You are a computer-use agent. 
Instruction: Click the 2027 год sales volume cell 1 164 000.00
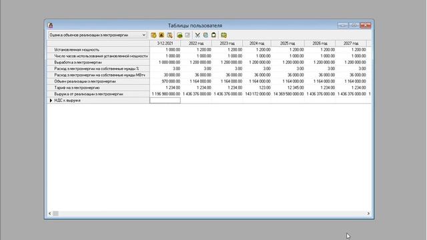tap(351, 81)
